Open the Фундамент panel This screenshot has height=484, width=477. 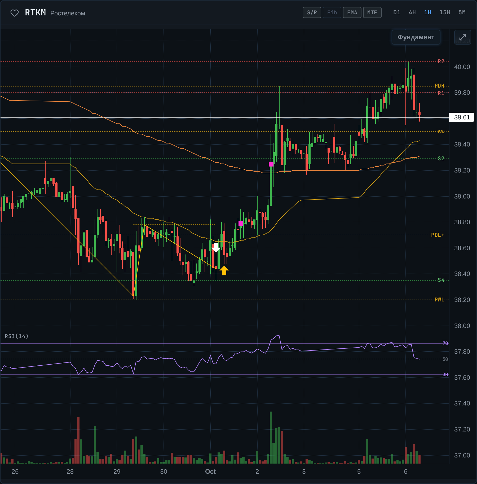point(416,37)
